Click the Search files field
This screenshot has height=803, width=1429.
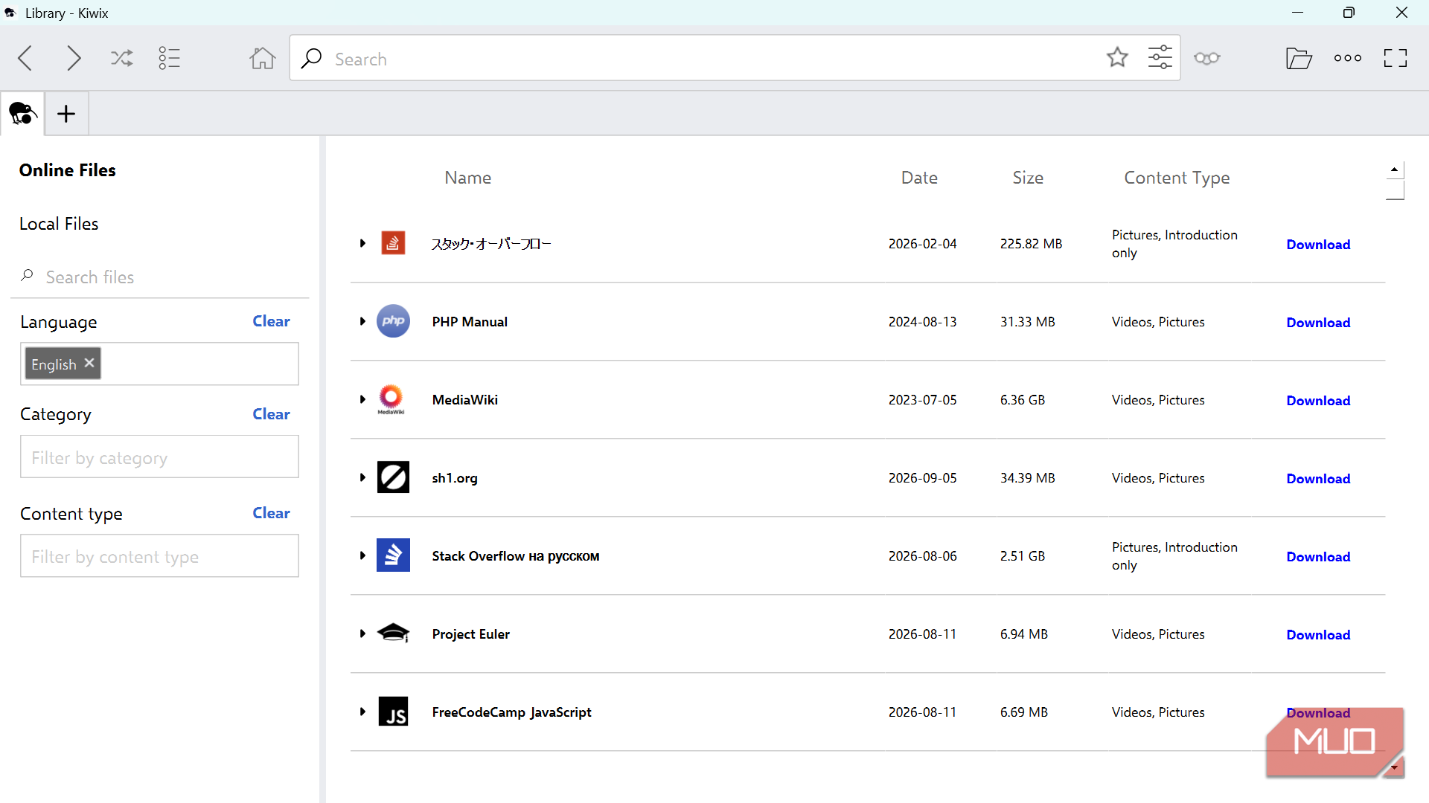pos(159,277)
